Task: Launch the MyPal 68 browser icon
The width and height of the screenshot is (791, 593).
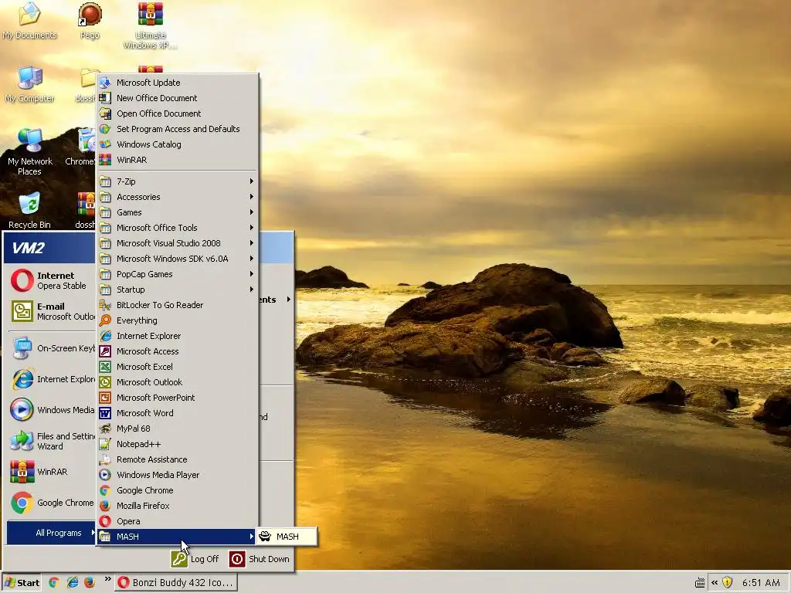Action: 105,429
